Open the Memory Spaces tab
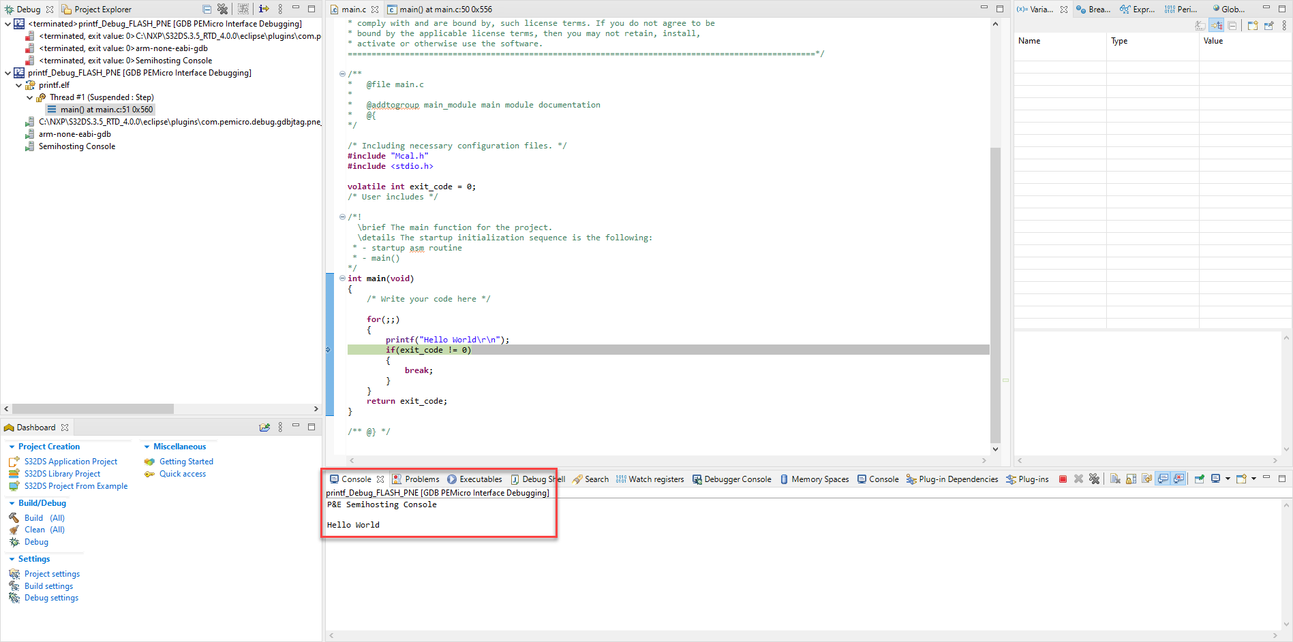Viewport: 1293px width, 642px height. 815,479
